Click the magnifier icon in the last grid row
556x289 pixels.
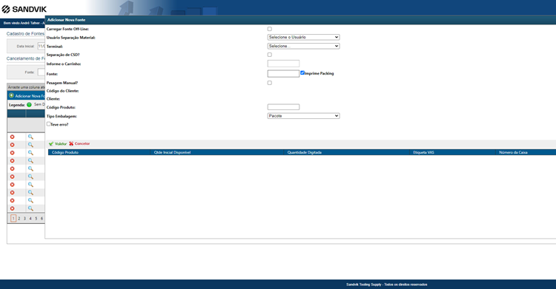(30, 208)
